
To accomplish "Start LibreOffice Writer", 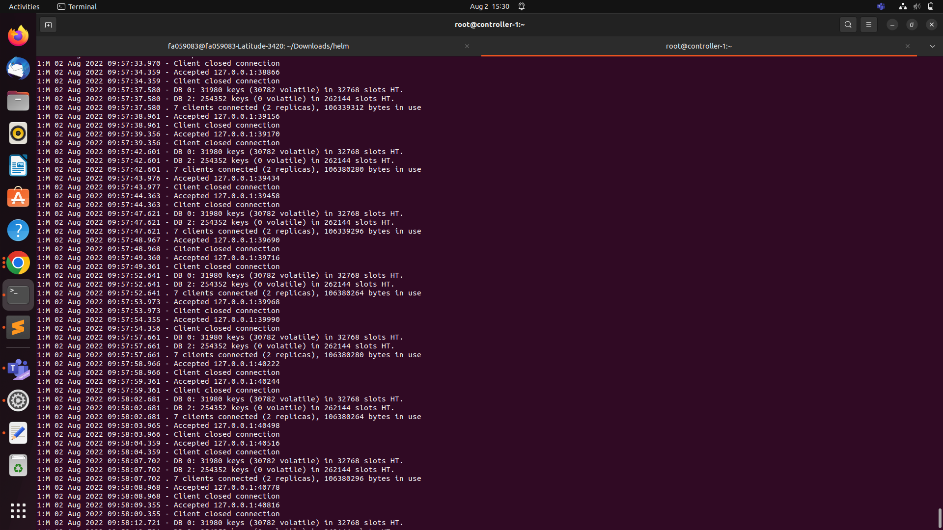I will pos(18,166).
